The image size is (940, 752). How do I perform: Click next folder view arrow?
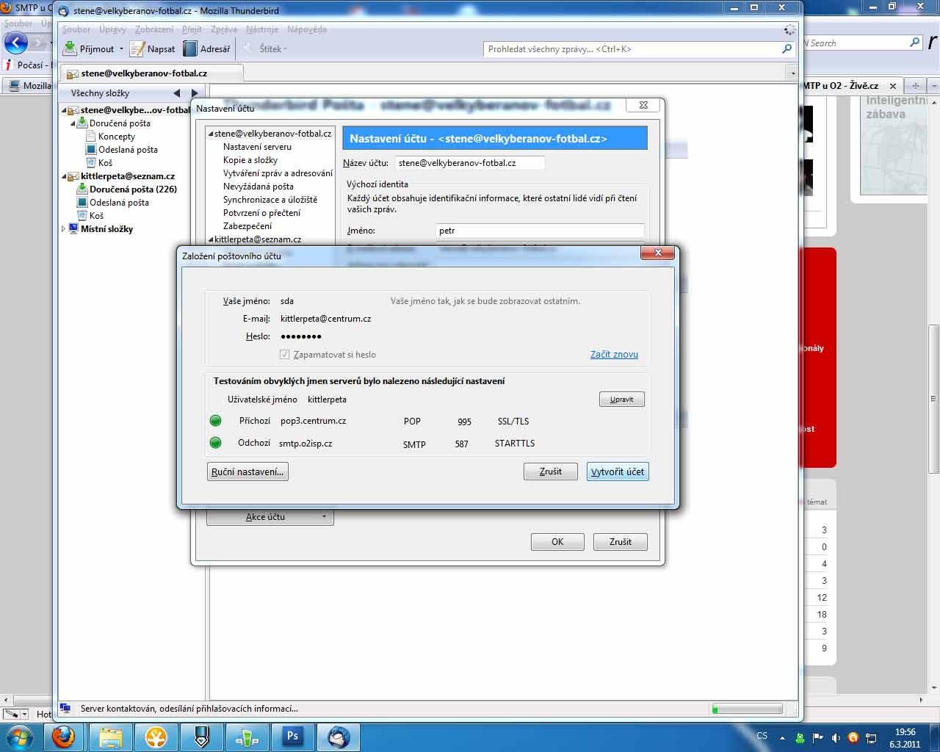click(x=194, y=93)
